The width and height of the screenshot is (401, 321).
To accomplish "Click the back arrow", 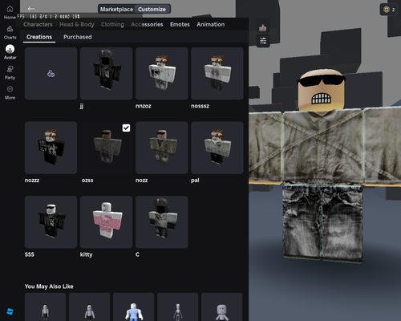I will click(31, 9).
